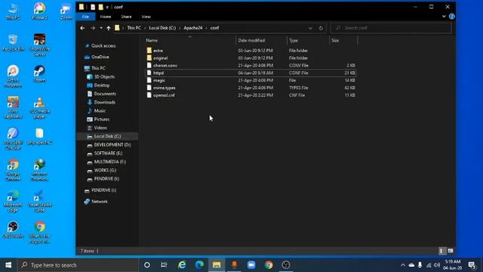Viewport: 483px width, 272px height.
Task: Open Cortana from taskbar
Action: tap(147, 265)
